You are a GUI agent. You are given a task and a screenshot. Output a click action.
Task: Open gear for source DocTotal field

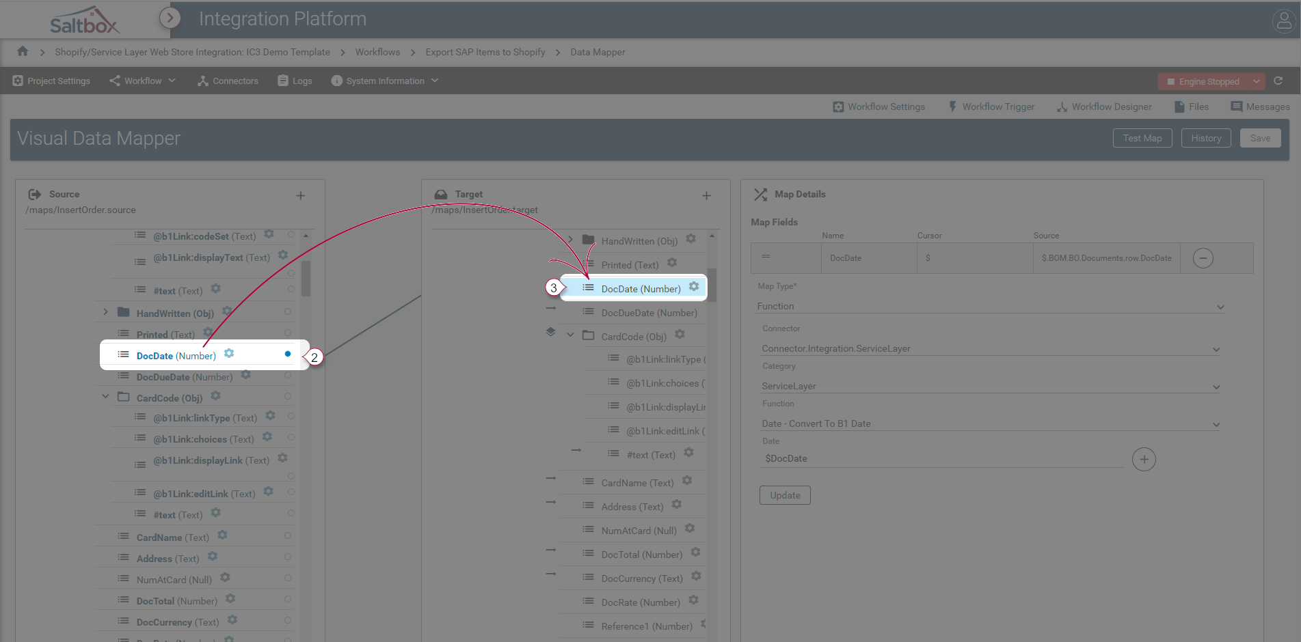(x=230, y=599)
